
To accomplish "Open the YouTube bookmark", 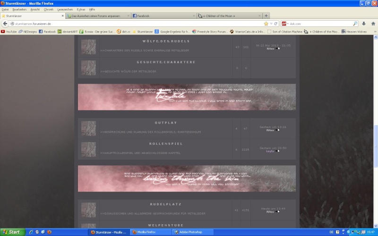I will [9, 32].
